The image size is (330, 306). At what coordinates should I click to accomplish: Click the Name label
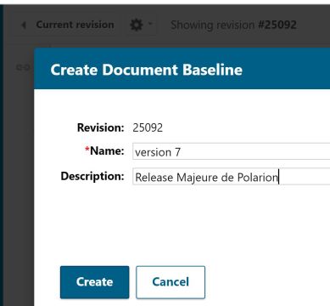pyautogui.click(x=107, y=150)
